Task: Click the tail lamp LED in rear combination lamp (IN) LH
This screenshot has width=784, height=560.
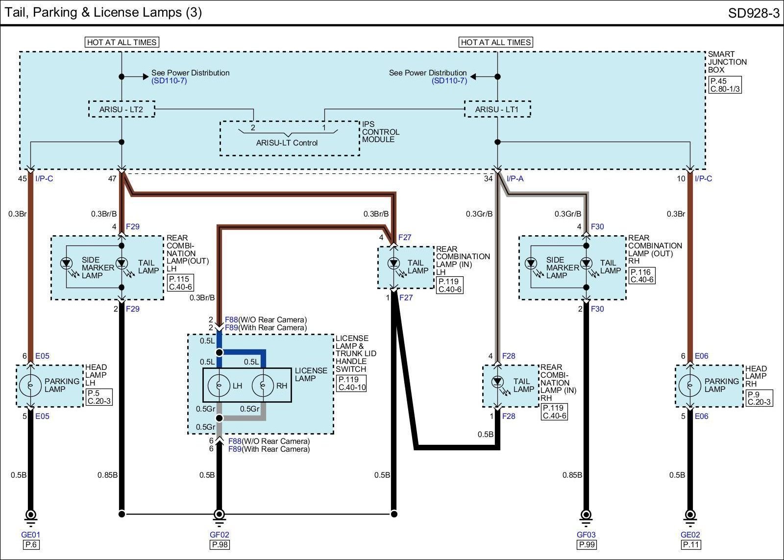Action: tap(393, 264)
